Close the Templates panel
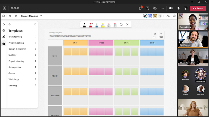 tap(35, 24)
